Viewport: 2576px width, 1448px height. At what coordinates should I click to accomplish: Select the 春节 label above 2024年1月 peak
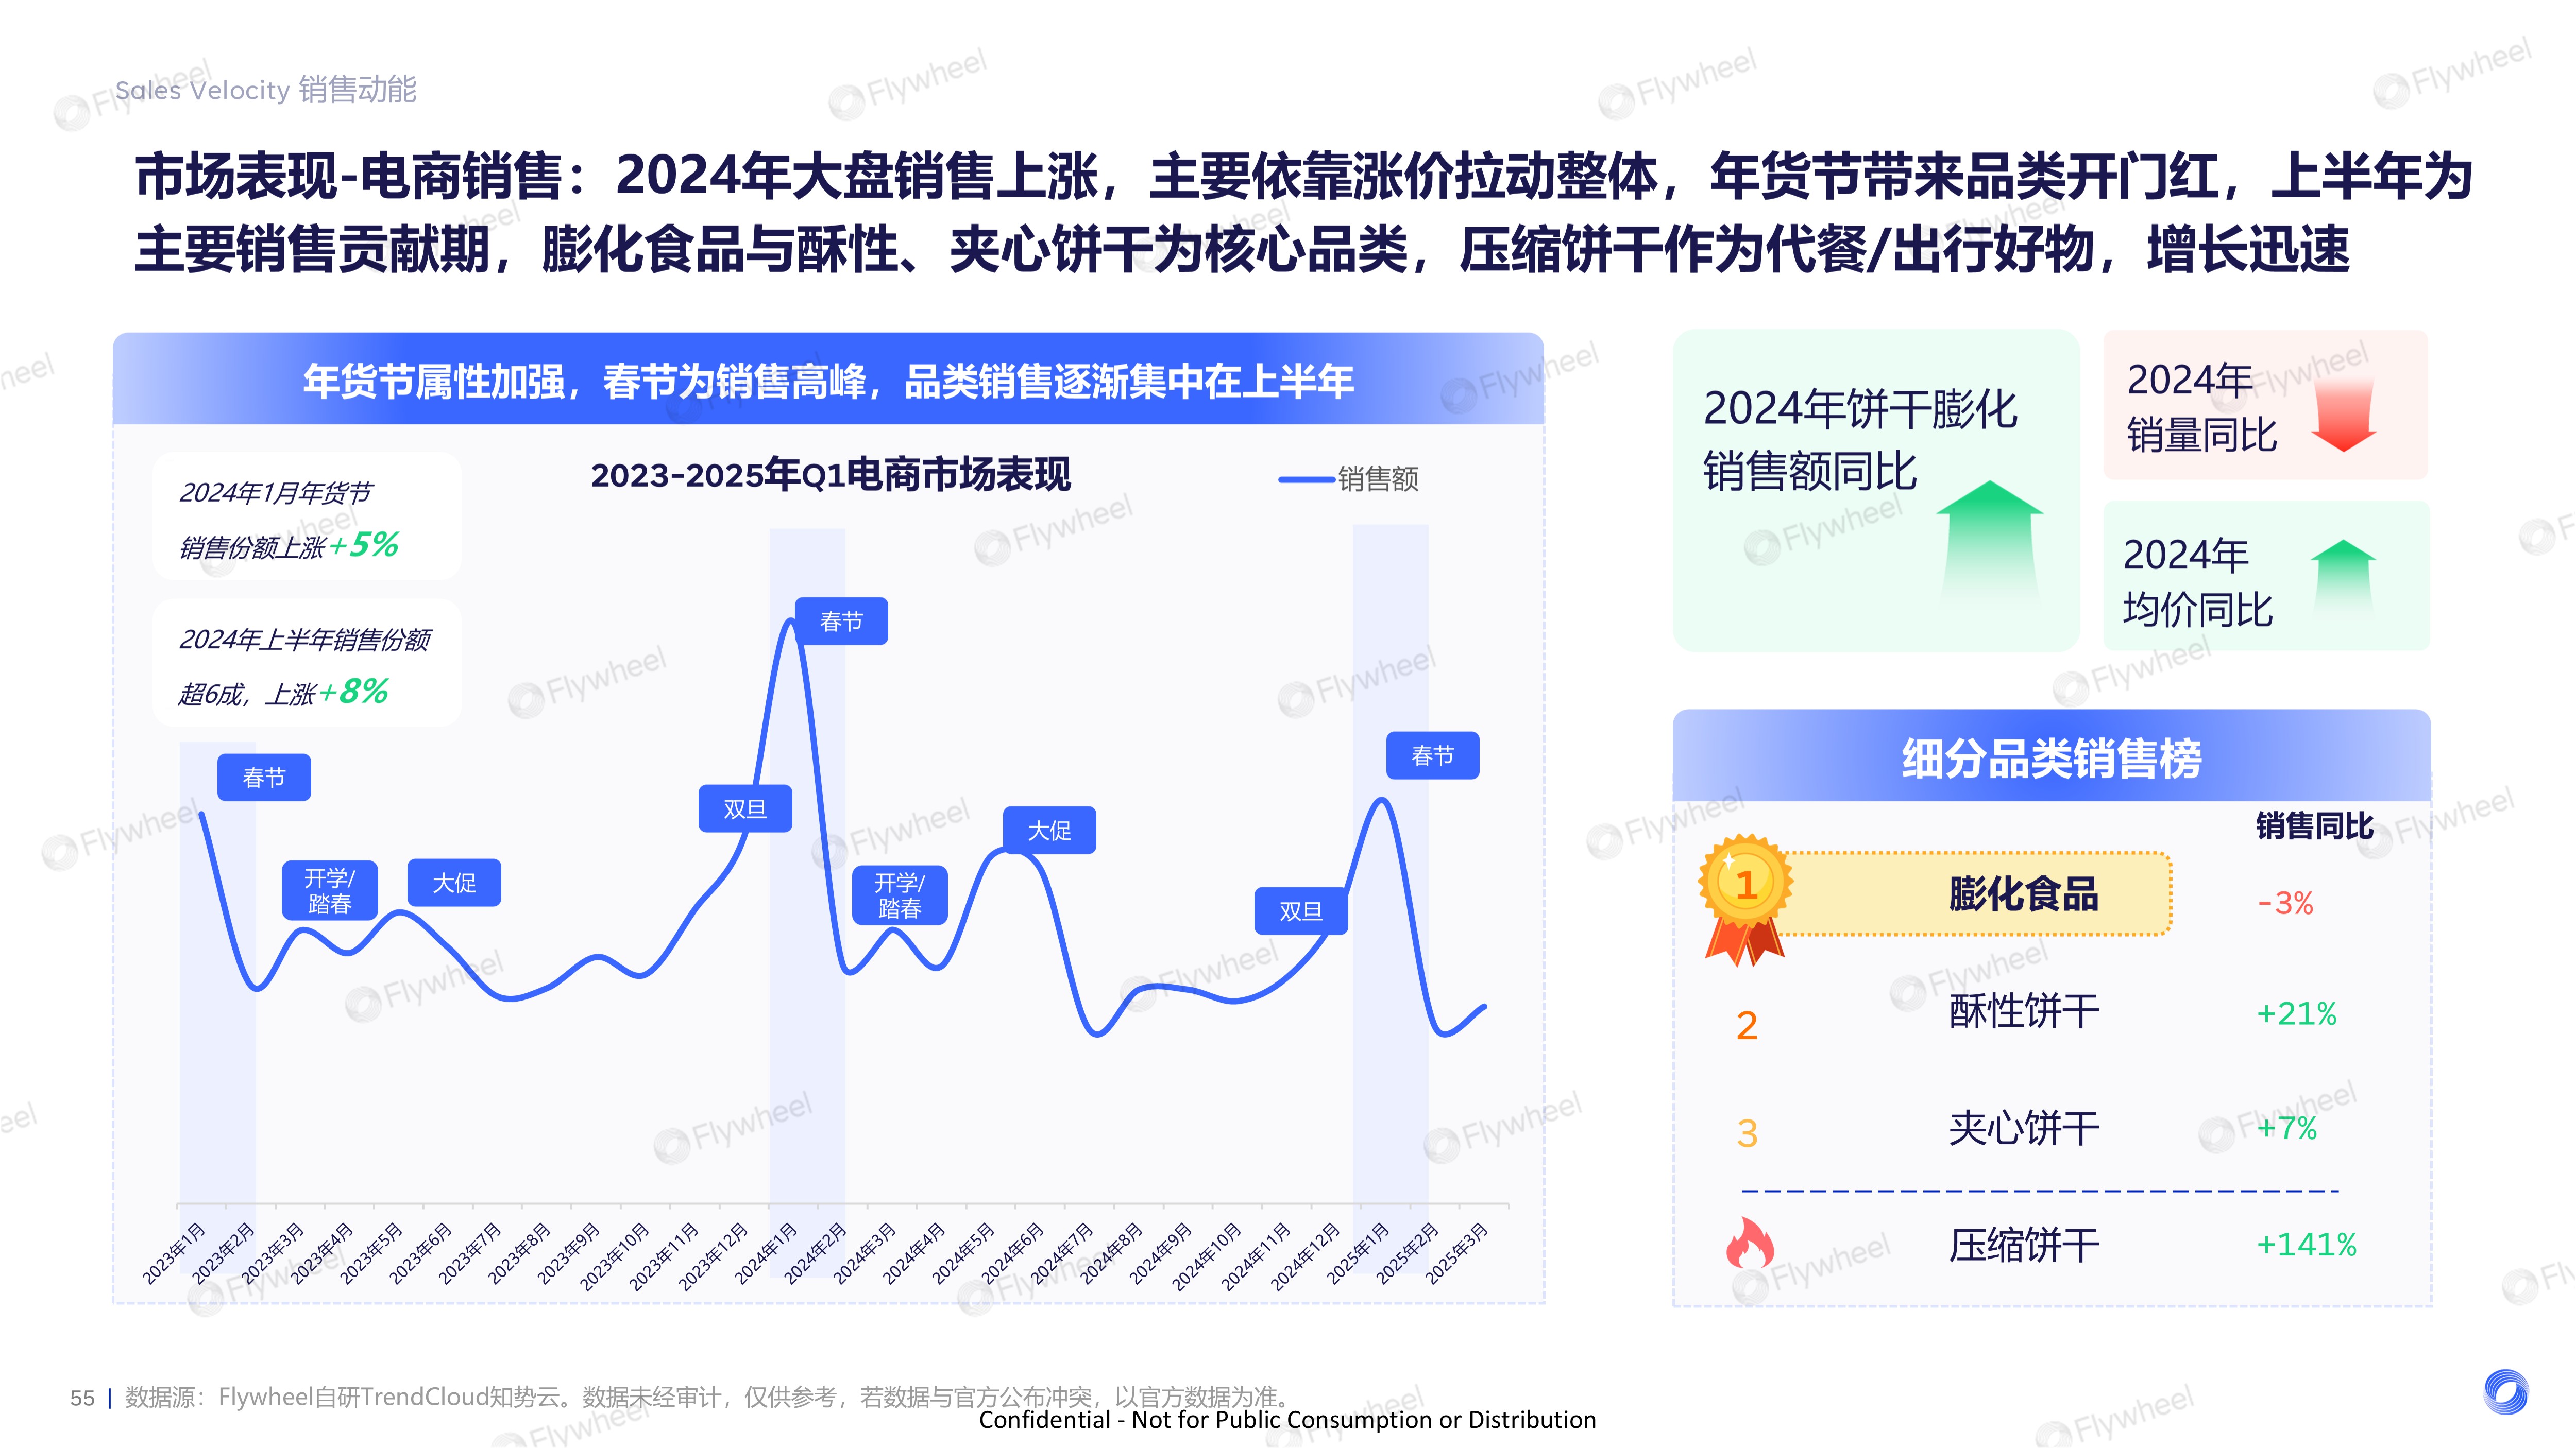click(841, 622)
